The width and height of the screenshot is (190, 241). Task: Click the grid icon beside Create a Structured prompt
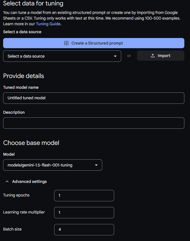66,43
